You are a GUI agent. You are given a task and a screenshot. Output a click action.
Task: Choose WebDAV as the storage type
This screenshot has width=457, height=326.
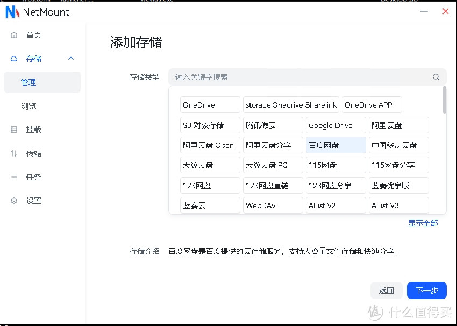click(273, 205)
